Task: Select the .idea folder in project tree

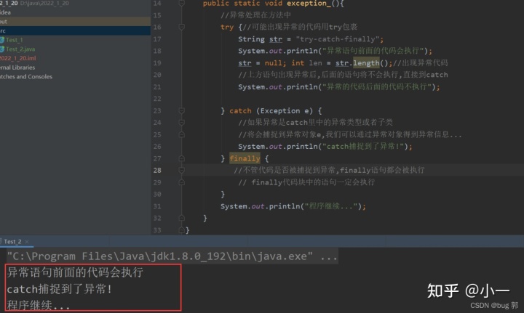Action: (5, 12)
